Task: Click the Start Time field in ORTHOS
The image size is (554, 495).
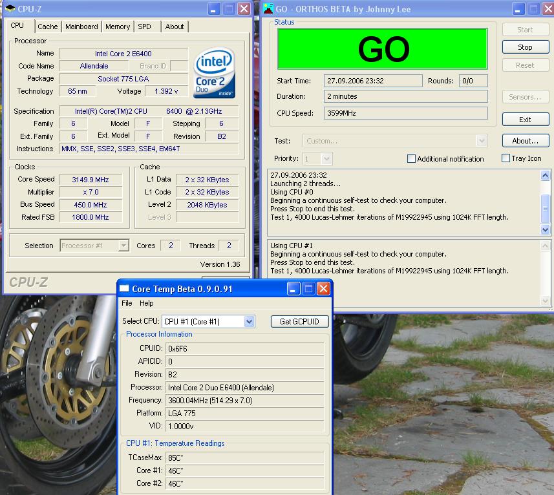Action: click(373, 81)
